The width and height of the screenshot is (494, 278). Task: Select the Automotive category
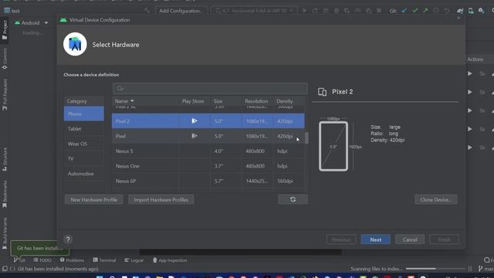84,174
